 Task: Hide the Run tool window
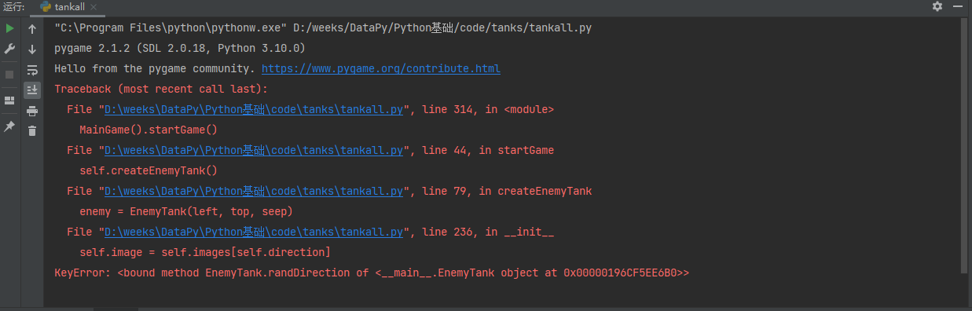pyautogui.click(x=959, y=6)
